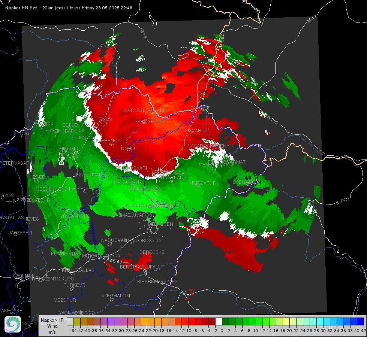
Task: Select the DEBRECEN city label
Action: tap(160, 224)
